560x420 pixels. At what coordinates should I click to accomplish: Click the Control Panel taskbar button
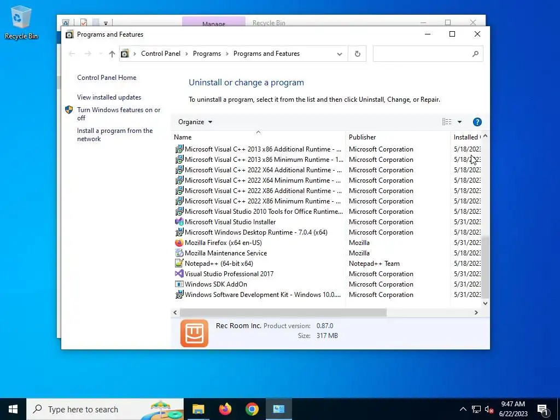tap(278, 409)
